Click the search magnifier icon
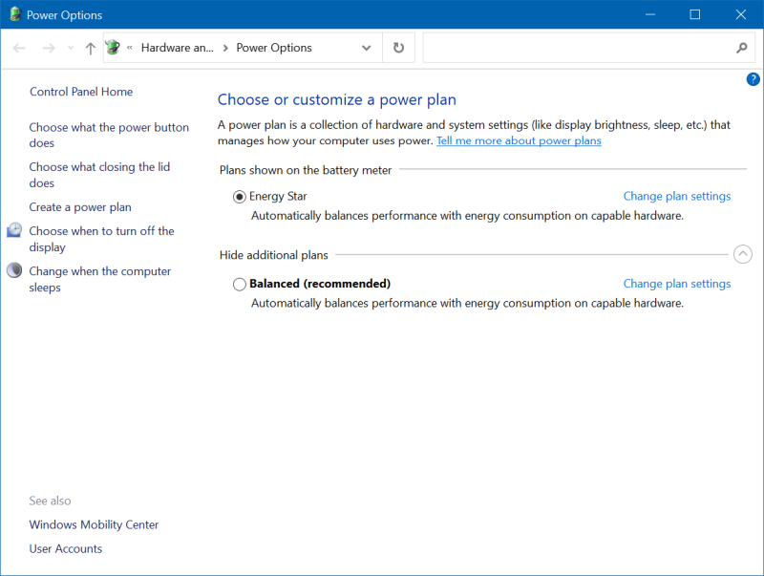The image size is (764, 576). (x=742, y=47)
